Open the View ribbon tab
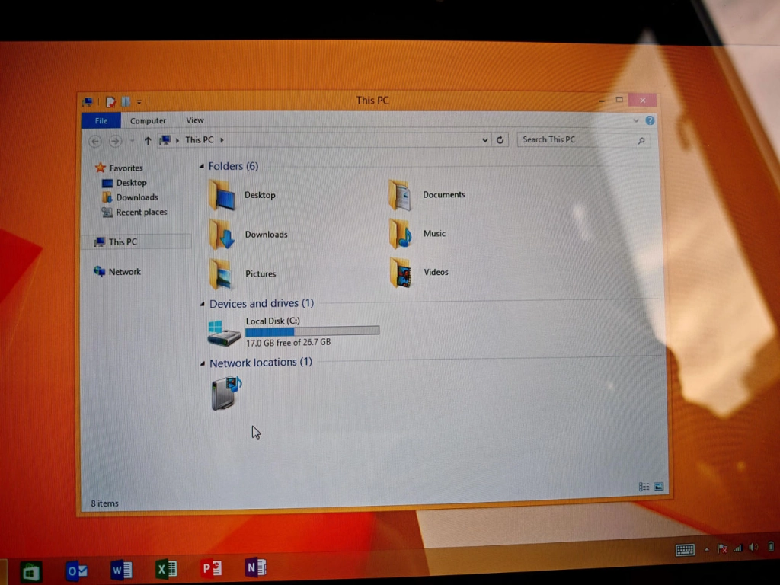This screenshot has width=780, height=585. coord(194,120)
